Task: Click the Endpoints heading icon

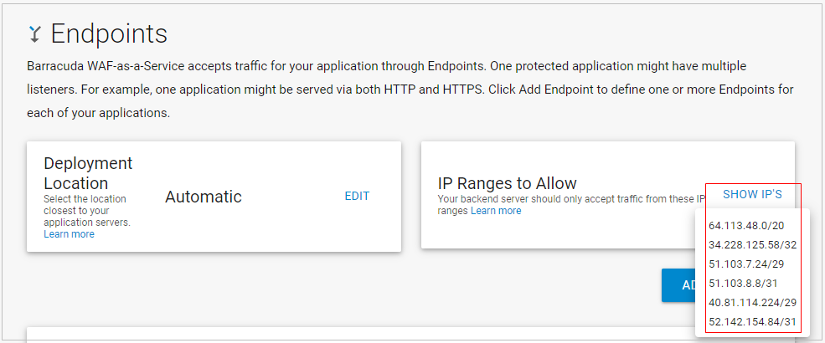Action: point(34,33)
